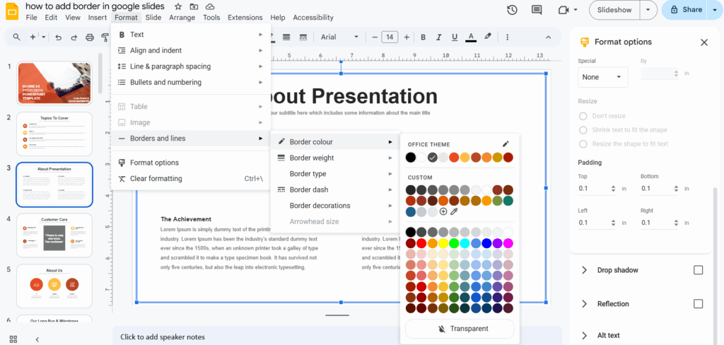Open the Share options dropdown arrow
724x345 pixels.
(715, 10)
